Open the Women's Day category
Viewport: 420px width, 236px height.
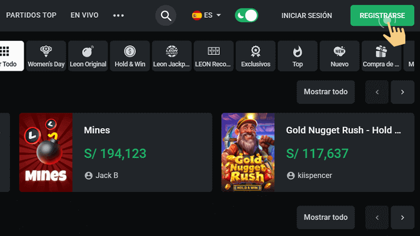pyautogui.click(x=45, y=56)
